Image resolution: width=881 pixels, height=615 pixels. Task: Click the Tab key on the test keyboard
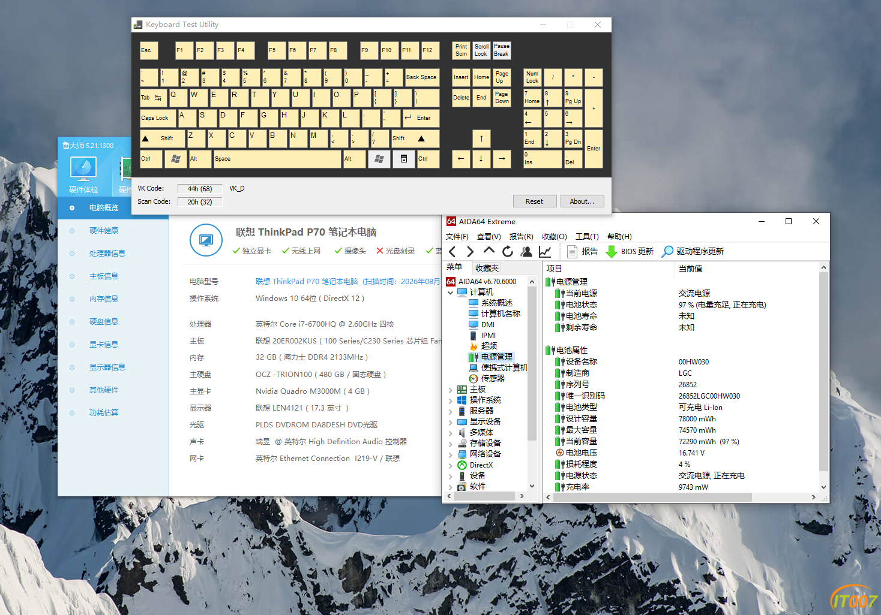point(153,98)
